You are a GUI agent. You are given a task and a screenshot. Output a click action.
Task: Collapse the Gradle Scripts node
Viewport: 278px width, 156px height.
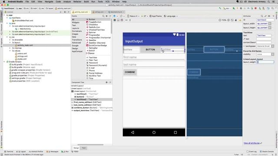(x=4, y=62)
